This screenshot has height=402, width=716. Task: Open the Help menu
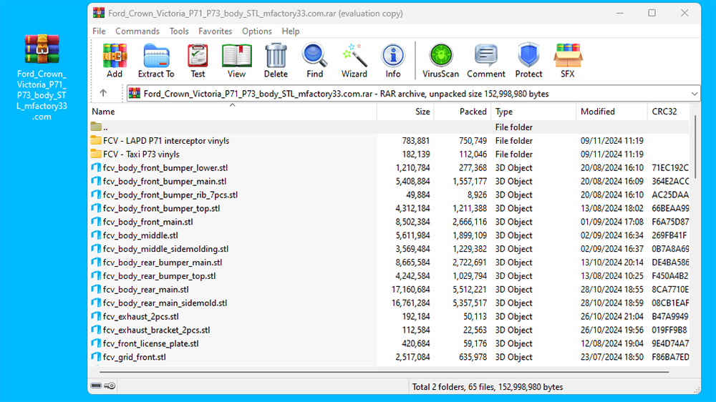coord(291,31)
